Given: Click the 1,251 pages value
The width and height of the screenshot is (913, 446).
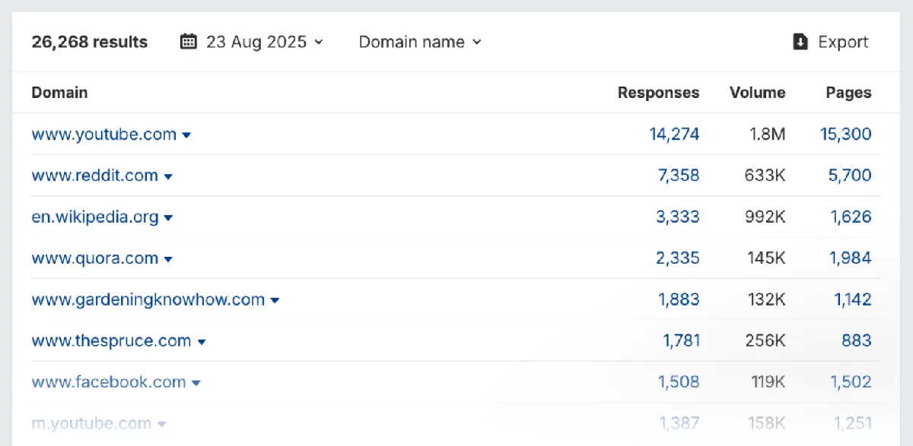Looking at the screenshot, I should (852, 423).
